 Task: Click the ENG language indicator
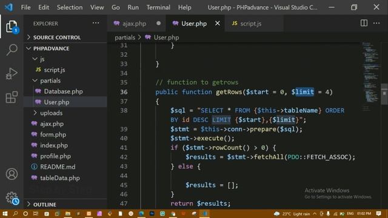[x=350, y=214]
